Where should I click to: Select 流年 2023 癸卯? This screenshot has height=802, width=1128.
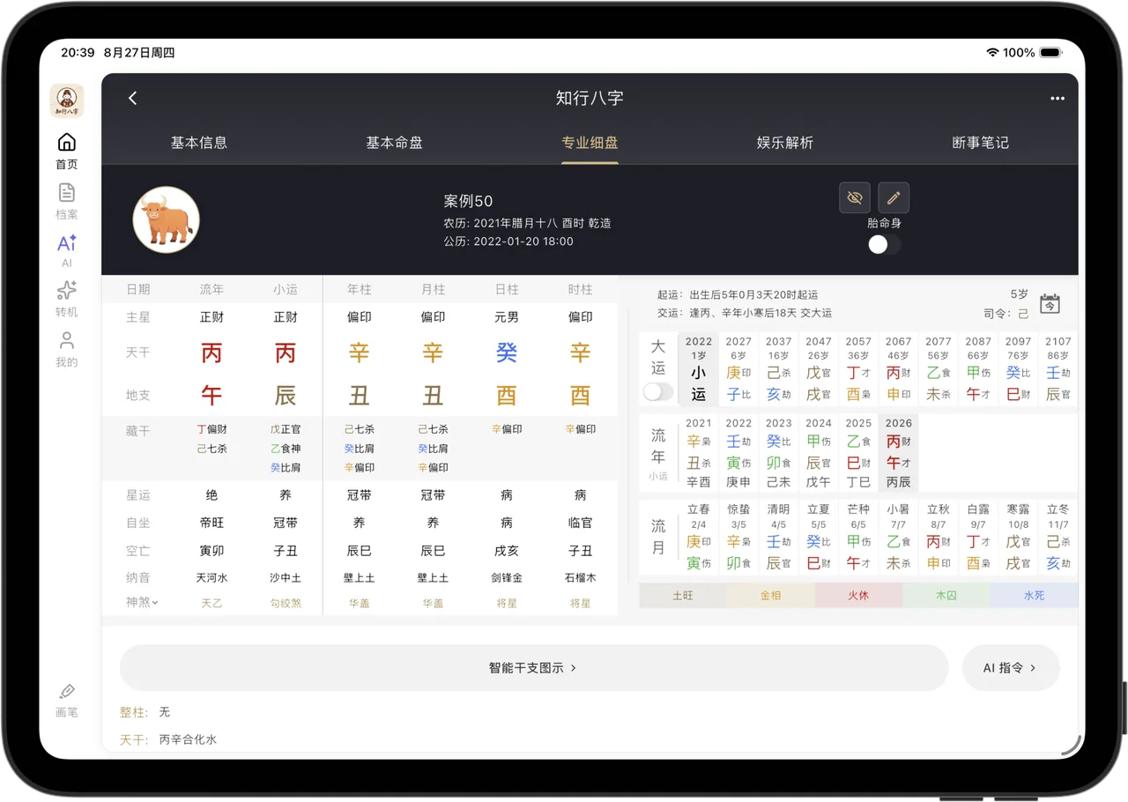778,453
